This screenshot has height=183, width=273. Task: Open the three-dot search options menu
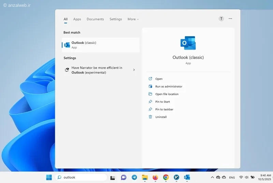click(230, 19)
